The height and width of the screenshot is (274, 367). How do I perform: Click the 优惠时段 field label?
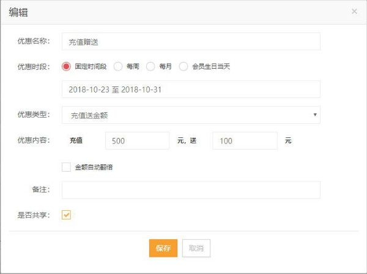33,66
